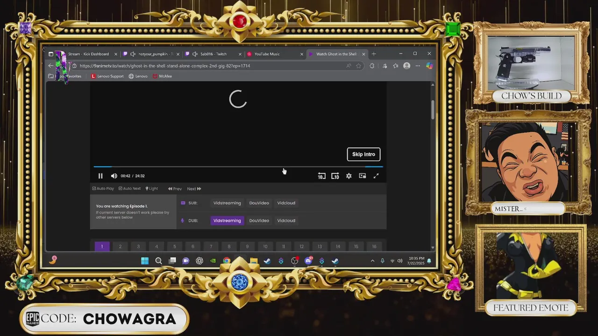Viewport: 598px width, 336px height.
Task: Toggle the Auto Play checkbox
Action: tap(103, 189)
